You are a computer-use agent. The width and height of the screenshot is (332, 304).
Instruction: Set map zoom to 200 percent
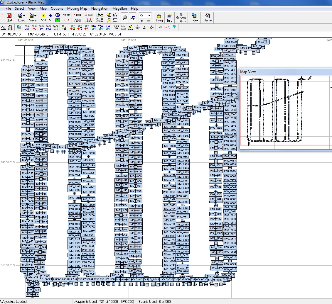tap(27, 28)
